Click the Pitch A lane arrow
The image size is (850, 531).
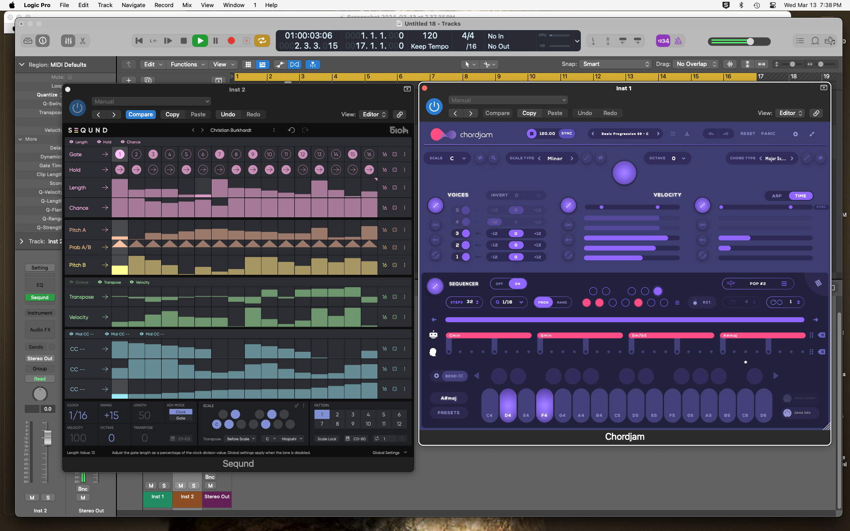coord(105,230)
